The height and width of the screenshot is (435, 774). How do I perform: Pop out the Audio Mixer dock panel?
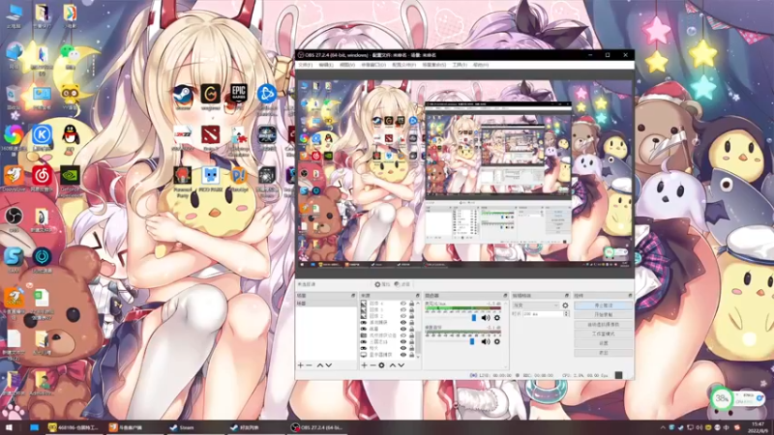[x=505, y=296]
